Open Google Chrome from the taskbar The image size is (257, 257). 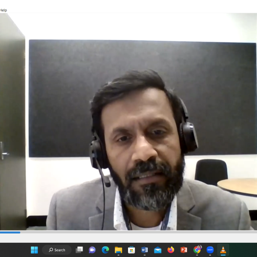197,250
